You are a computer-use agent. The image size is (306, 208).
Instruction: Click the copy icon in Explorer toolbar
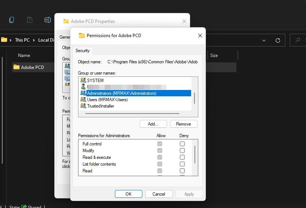pyautogui.click(x=12, y=20)
